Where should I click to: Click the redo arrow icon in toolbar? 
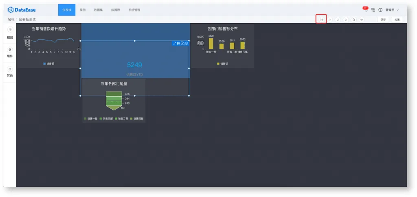(x=346, y=20)
